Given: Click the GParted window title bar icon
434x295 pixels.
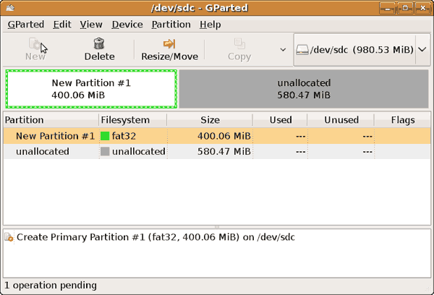Looking at the screenshot, I should (x=10, y=8).
